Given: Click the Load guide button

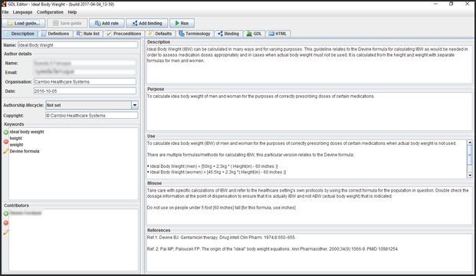Looking at the screenshot, I should click(x=24, y=23).
